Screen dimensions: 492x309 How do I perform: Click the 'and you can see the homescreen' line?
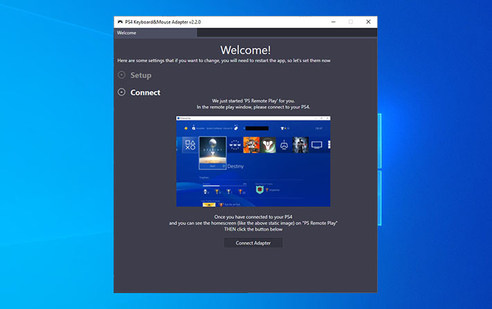pos(253,223)
